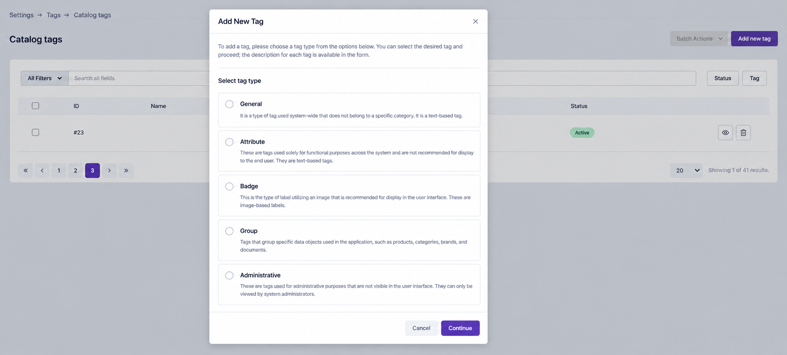Navigate to Tags breadcrumb
This screenshot has height=355, width=787.
coord(54,15)
